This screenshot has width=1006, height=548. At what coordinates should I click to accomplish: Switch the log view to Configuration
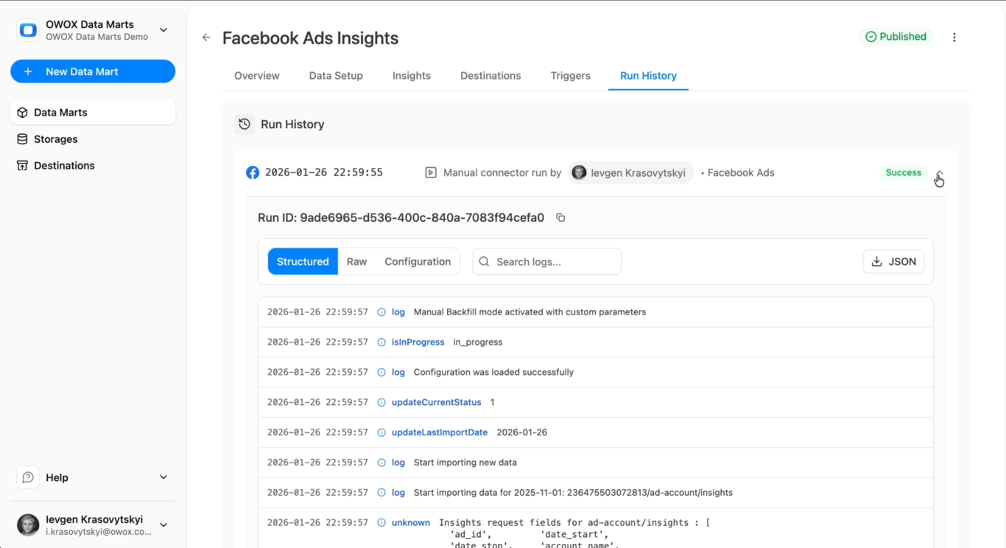tap(418, 261)
